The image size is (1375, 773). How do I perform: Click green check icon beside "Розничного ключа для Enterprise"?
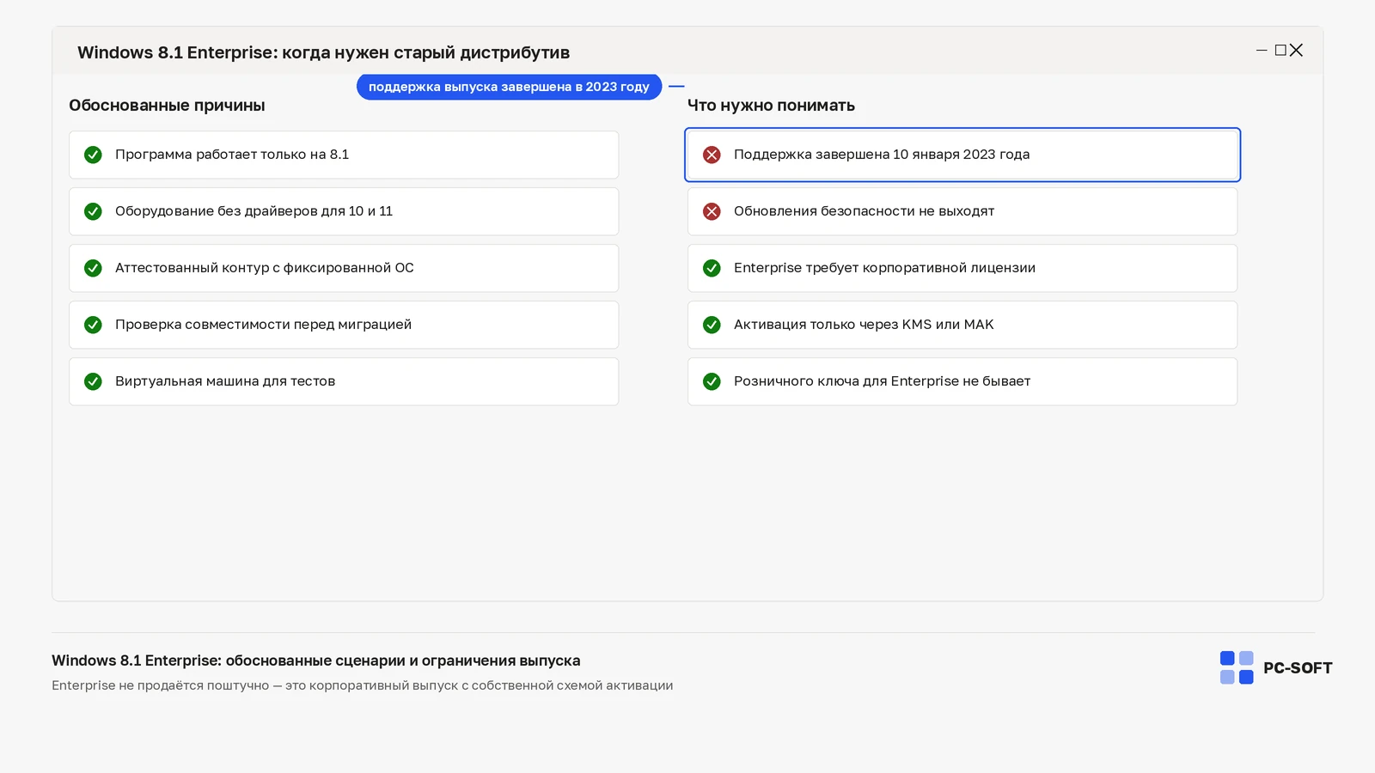[x=712, y=381]
